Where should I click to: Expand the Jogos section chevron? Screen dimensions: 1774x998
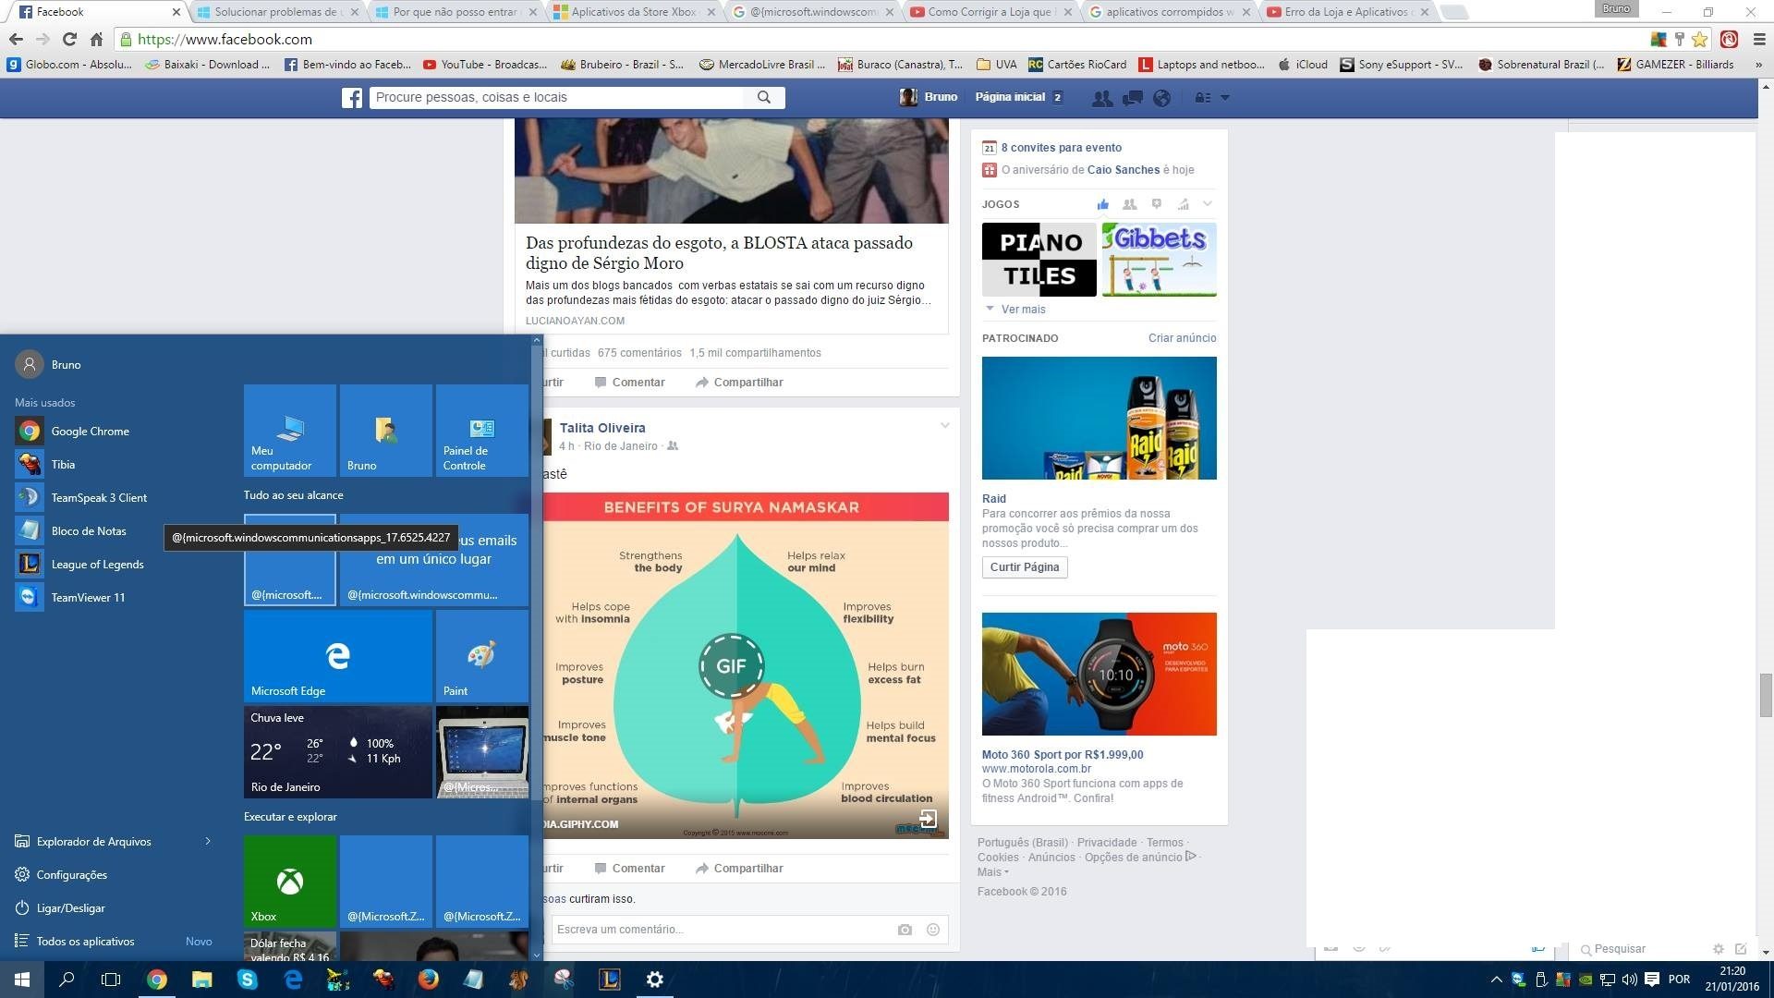tap(1207, 204)
